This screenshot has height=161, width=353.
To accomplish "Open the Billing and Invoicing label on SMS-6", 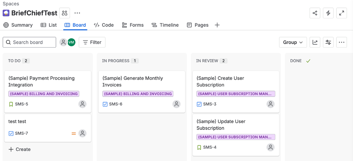I will tap(138, 94).
